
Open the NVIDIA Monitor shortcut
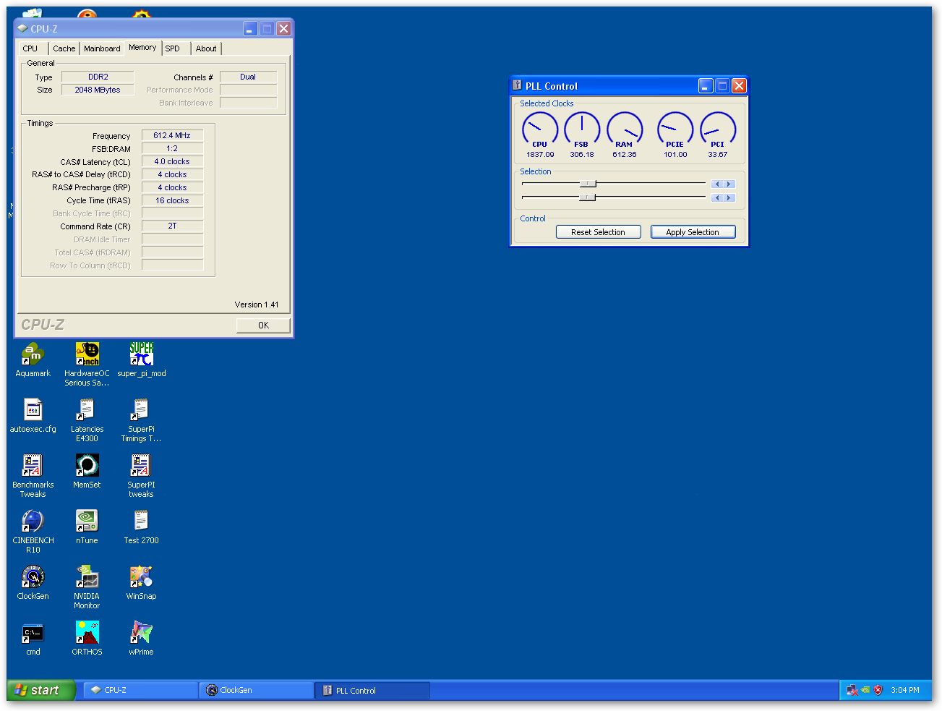(x=87, y=577)
